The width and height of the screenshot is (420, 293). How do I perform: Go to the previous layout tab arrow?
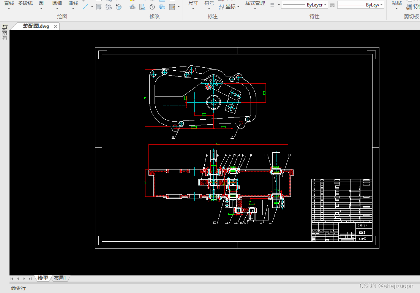coord(18,279)
